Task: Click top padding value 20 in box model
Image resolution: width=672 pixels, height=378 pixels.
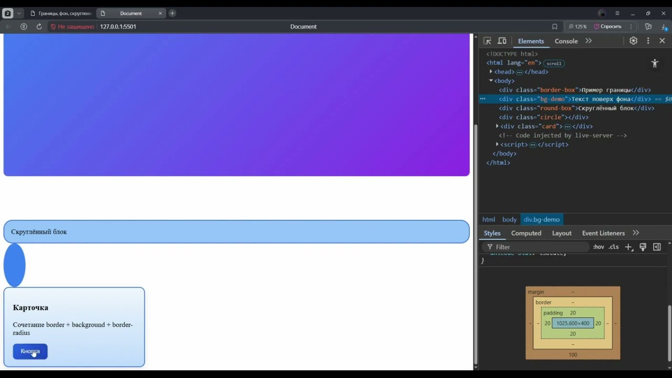Action: pyautogui.click(x=573, y=313)
